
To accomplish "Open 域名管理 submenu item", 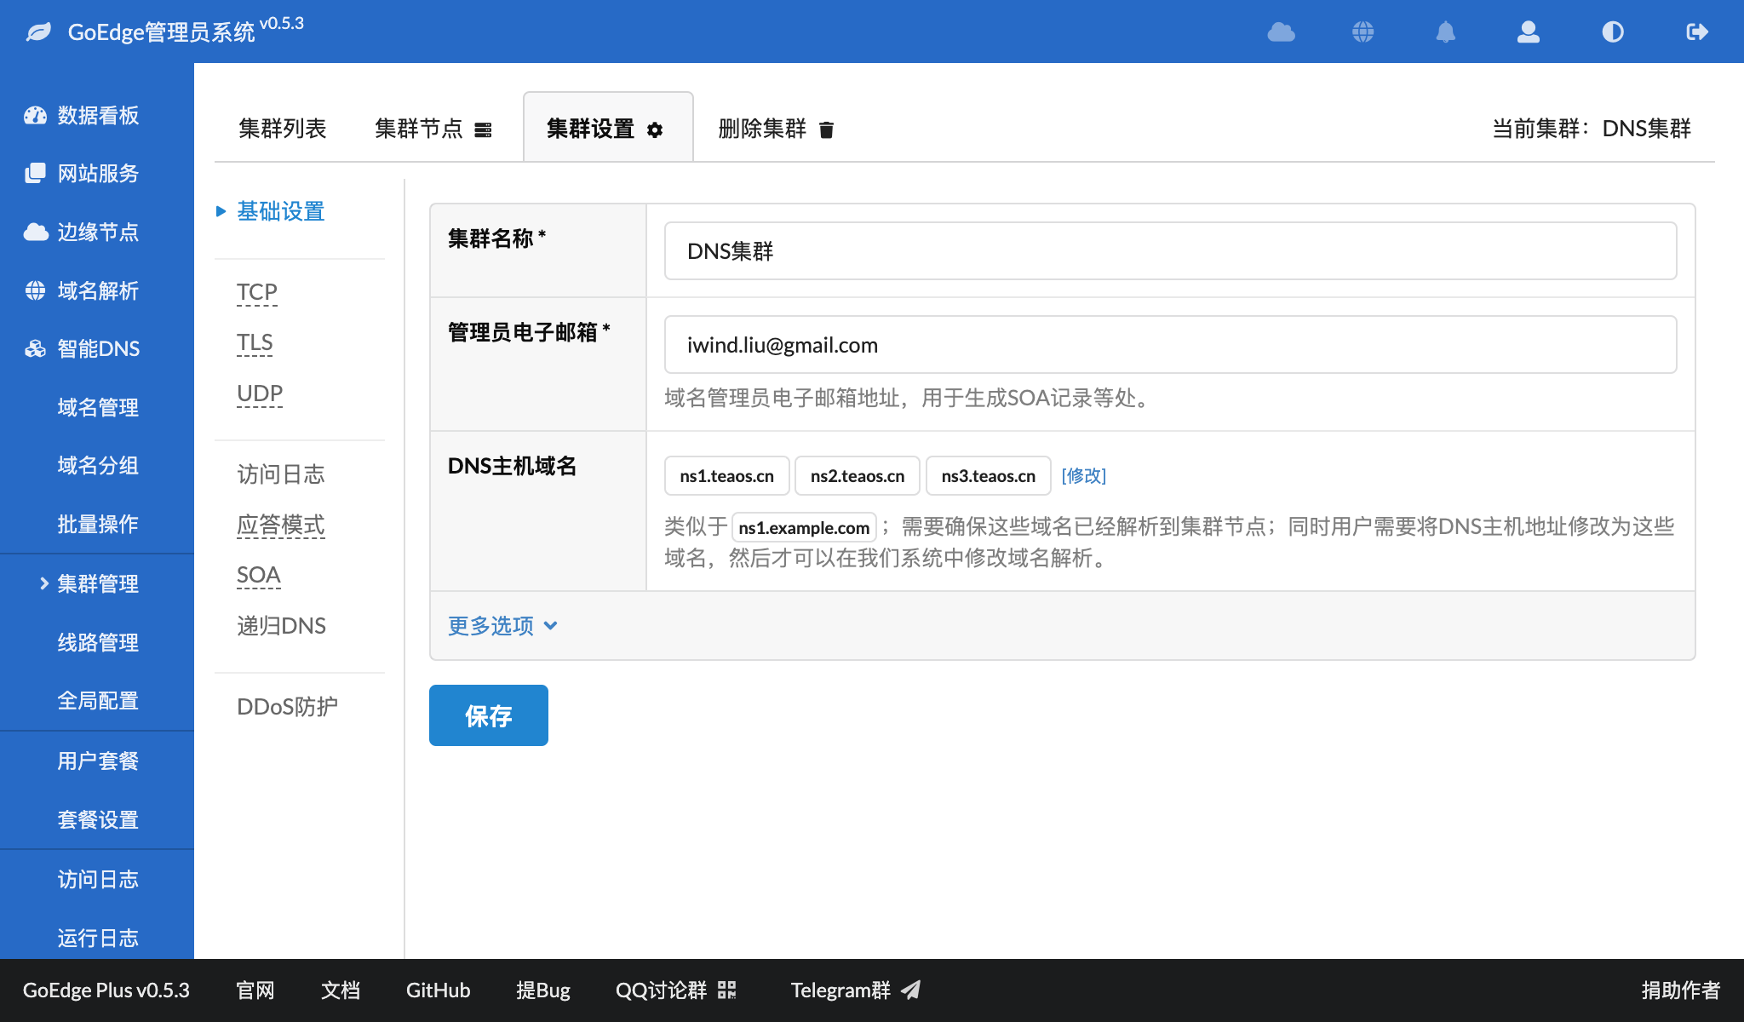I will [97, 408].
